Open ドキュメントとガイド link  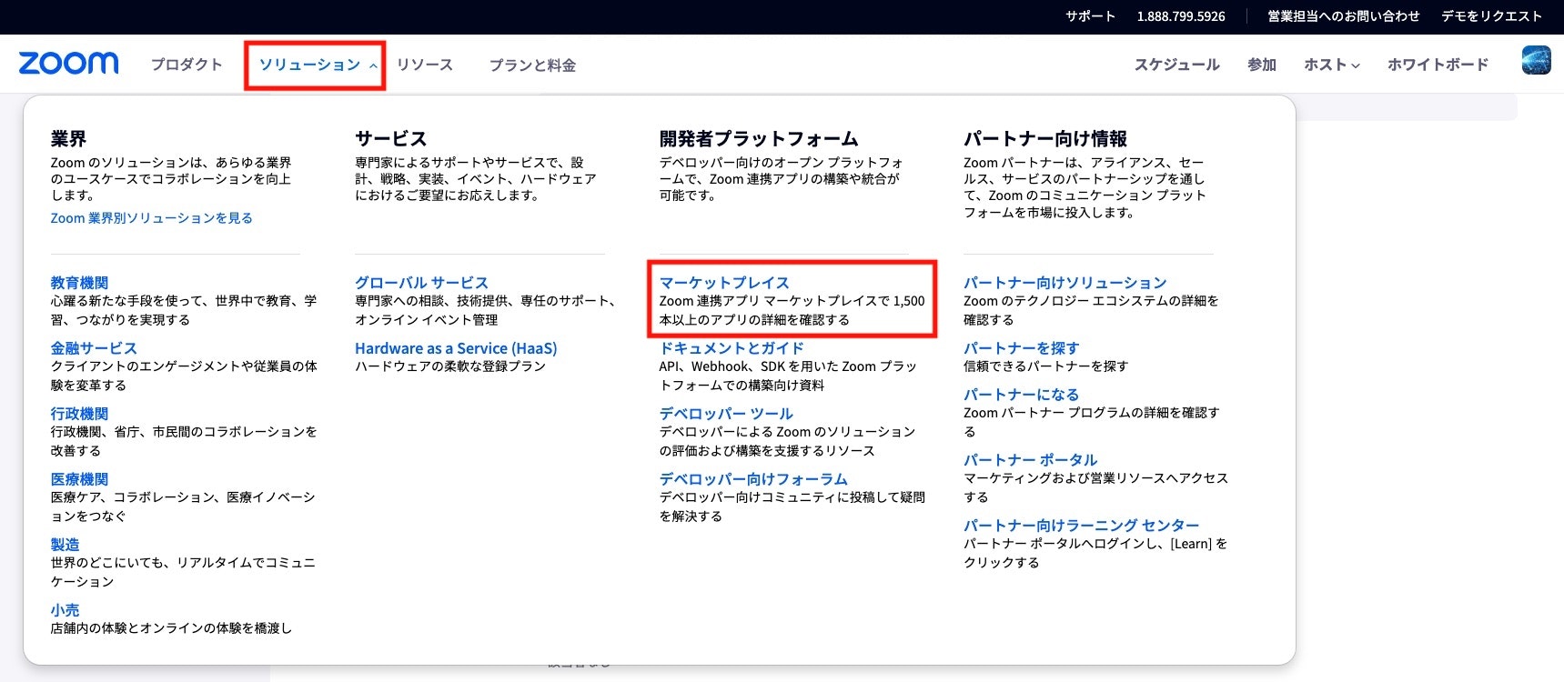(x=732, y=348)
